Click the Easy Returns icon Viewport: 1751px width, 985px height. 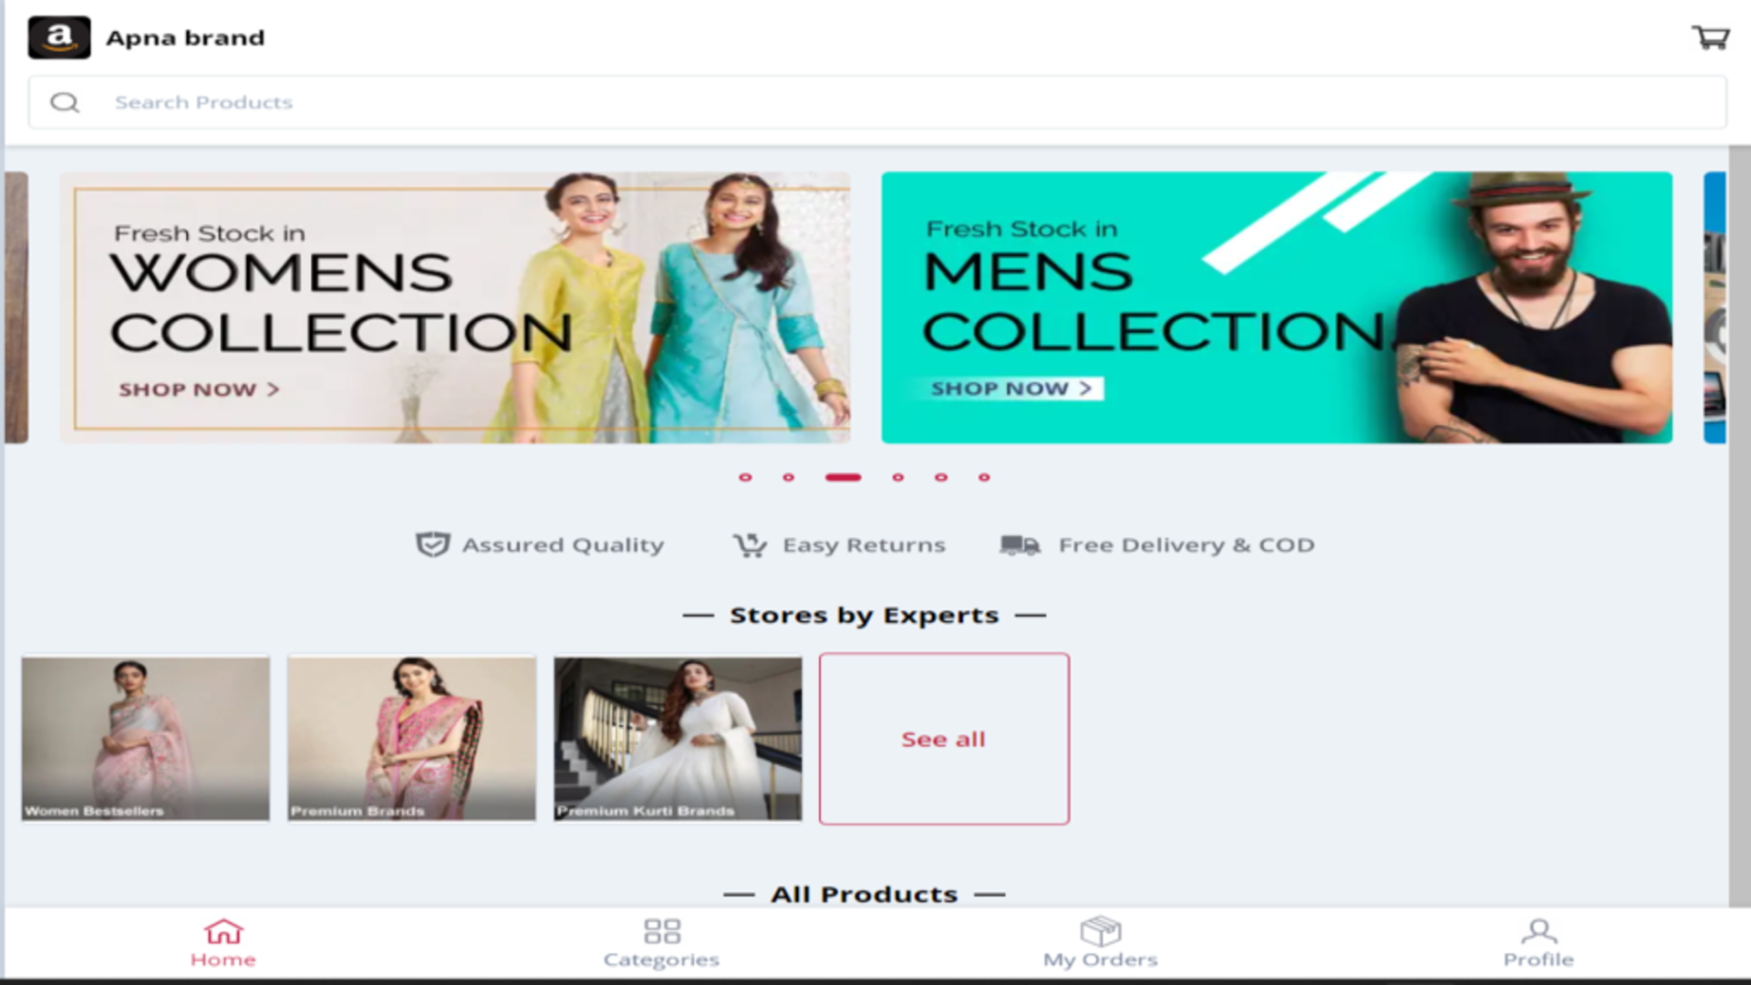[750, 544]
